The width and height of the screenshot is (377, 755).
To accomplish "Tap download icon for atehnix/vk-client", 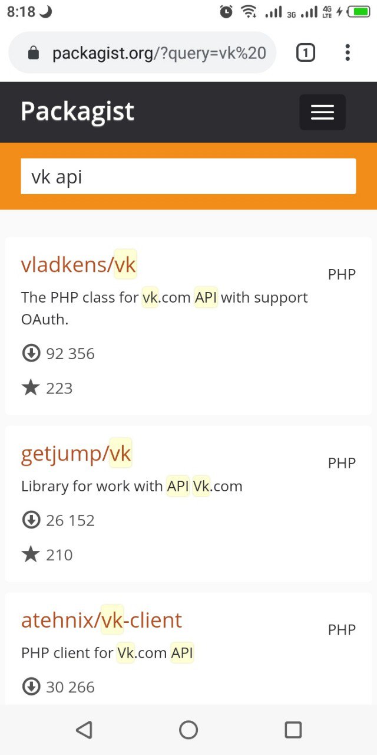I will [x=31, y=687].
